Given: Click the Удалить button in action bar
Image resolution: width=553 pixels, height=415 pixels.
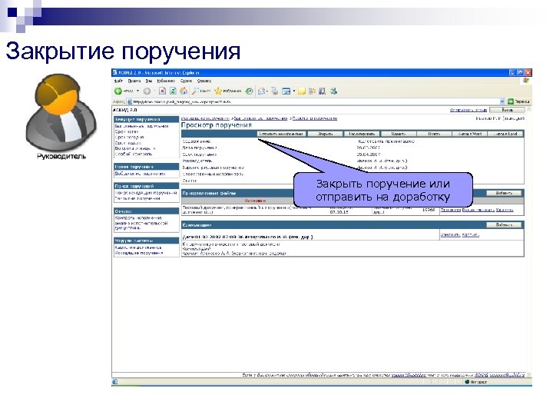Looking at the screenshot, I should 398,134.
